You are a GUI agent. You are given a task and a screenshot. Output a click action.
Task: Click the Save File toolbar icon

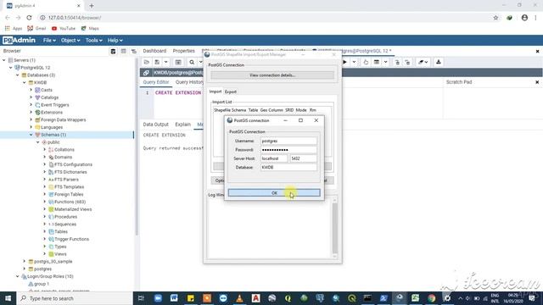(157, 62)
